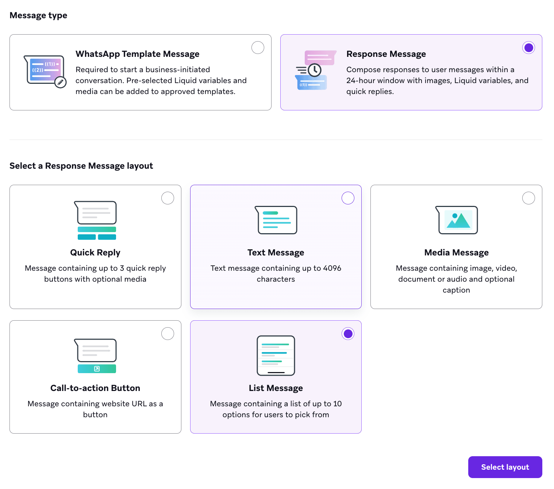Toggle the List Message radio button
Screen dimensions: 554x489
pyautogui.click(x=348, y=334)
